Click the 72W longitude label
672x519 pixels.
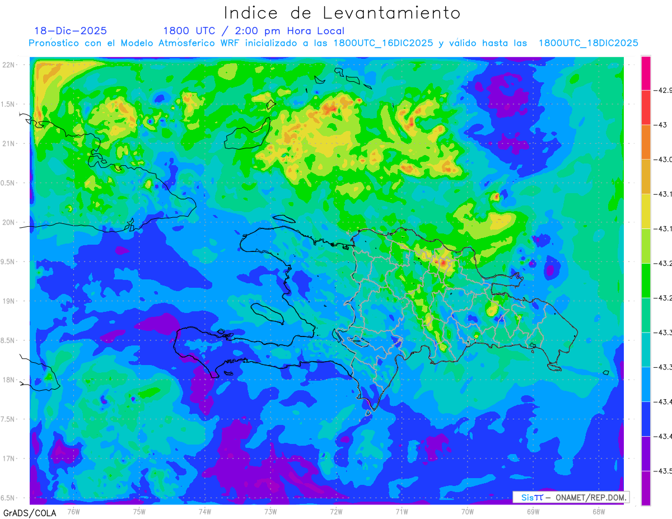tap(336, 511)
